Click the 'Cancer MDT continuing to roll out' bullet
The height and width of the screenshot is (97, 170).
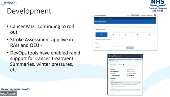(42, 29)
